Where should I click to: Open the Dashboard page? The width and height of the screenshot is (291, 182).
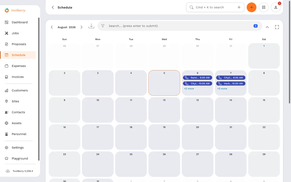[19, 22]
